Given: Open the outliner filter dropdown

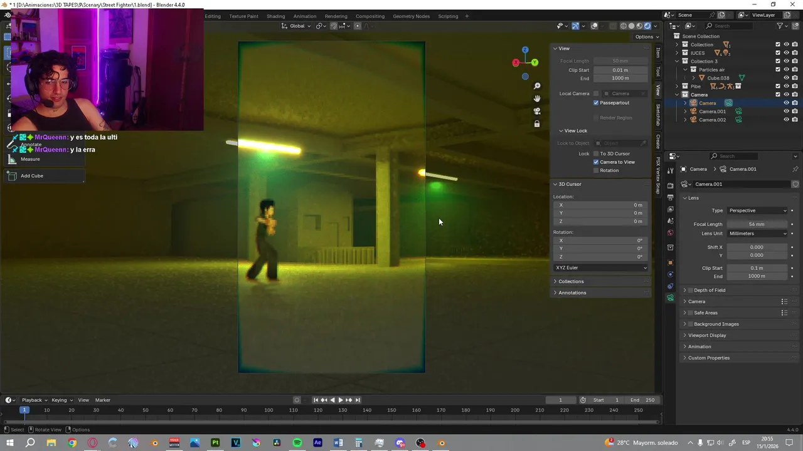Looking at the screenshot, I should click(x=782, y=26).
